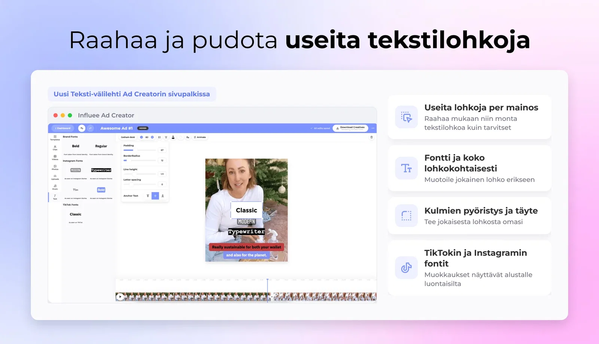
Task: Click the Aa text case icon
Action: tap(188, 137)
